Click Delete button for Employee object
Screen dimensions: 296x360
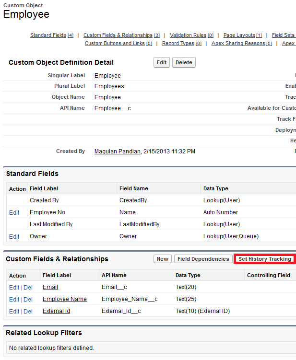pos(184,62)
